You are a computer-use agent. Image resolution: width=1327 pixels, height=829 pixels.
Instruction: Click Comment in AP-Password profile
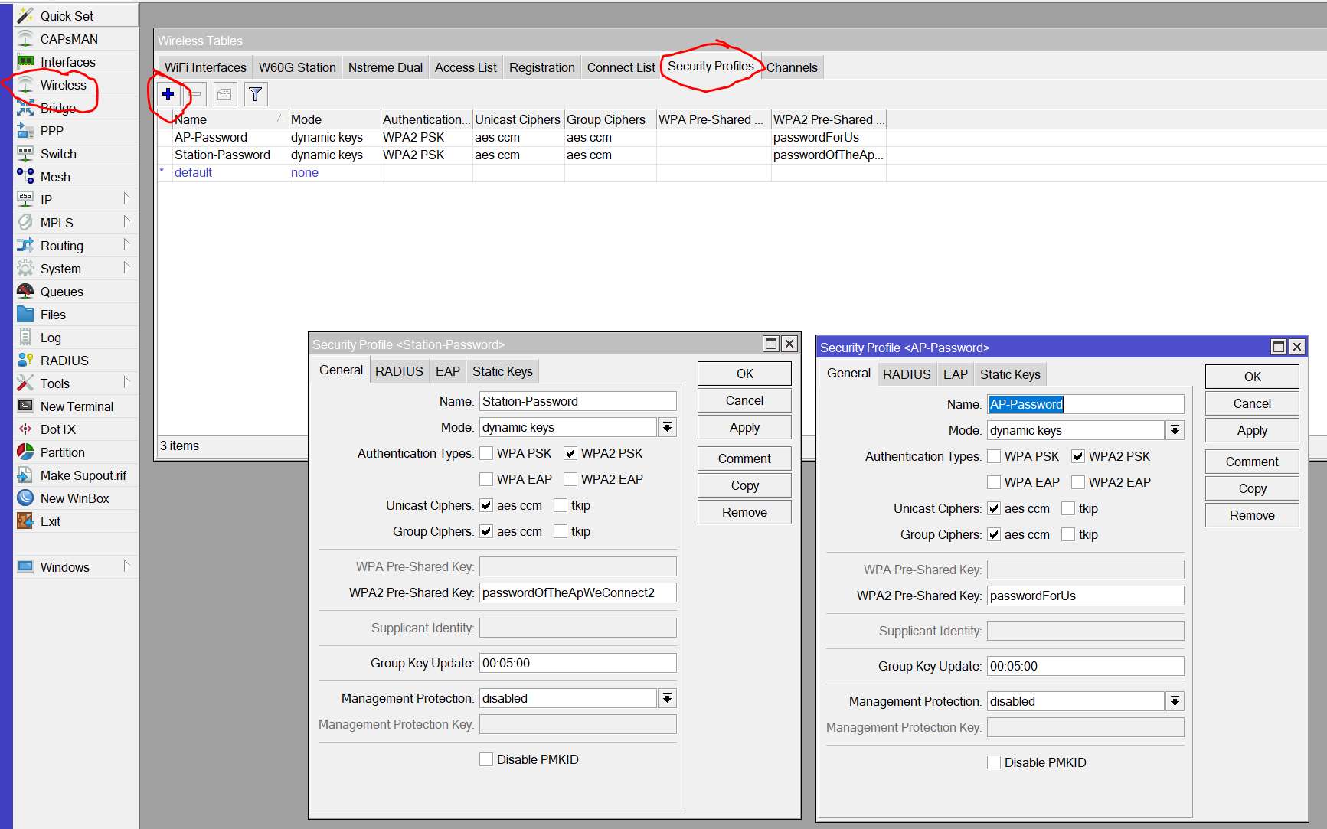point(1252,462)
